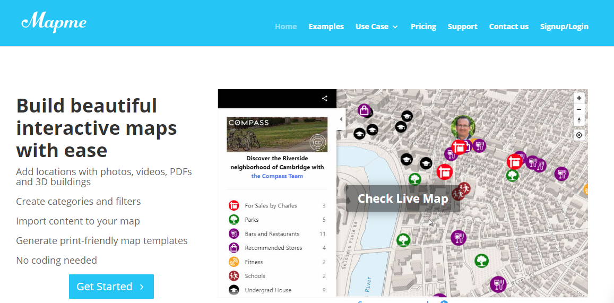Toggle the Parks category filter
614x303 pixels.
click(251, 220)
